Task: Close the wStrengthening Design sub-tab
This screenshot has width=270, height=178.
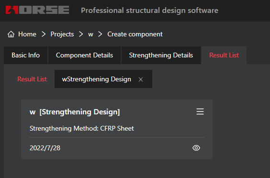Action: (141, 79)
